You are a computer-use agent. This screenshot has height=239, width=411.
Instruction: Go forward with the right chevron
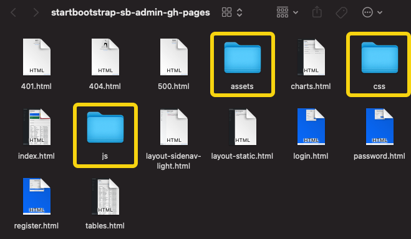(36, 12)
